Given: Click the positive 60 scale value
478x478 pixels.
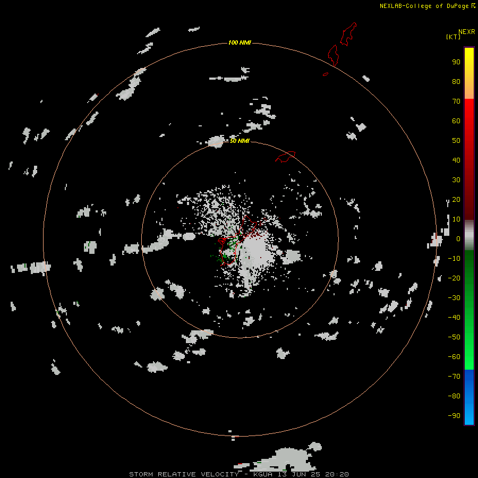Looking at the screenshot, I should coord(456,121).
